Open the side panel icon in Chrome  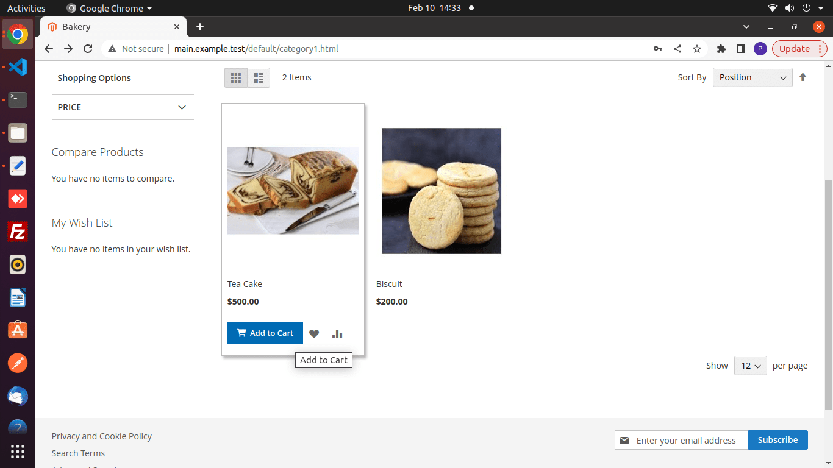tap(741, 49)
